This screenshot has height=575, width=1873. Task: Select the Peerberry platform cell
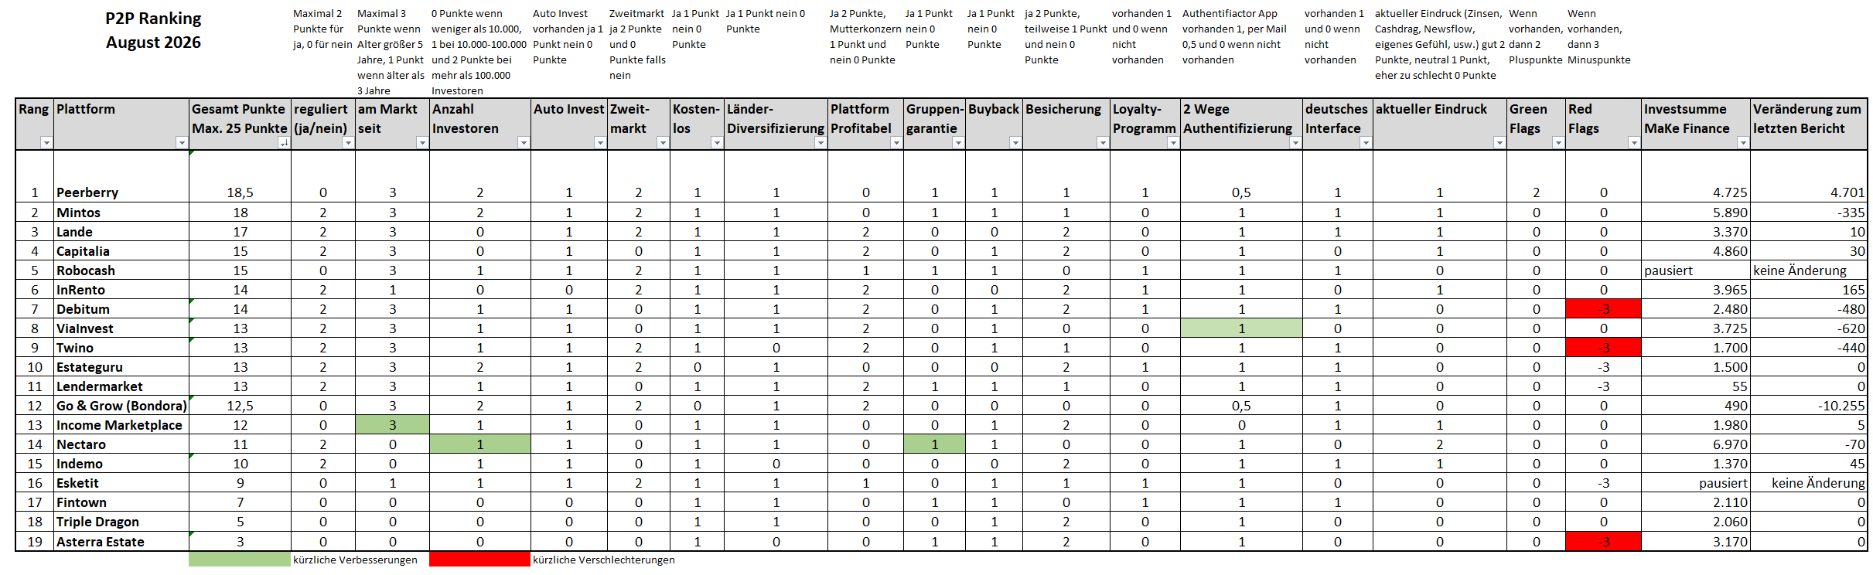coord(121,176)
